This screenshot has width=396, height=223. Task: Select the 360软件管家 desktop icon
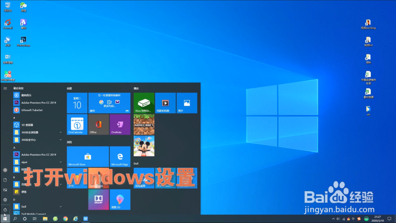(x=8, y=76)
